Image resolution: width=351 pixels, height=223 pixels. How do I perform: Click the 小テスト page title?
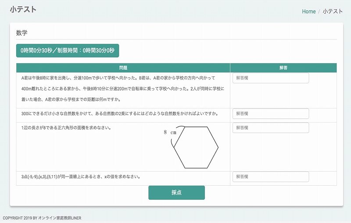(23, 10)
